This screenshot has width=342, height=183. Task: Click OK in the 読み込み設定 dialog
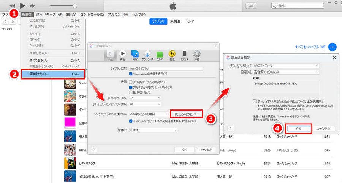[x=299, y=128]
